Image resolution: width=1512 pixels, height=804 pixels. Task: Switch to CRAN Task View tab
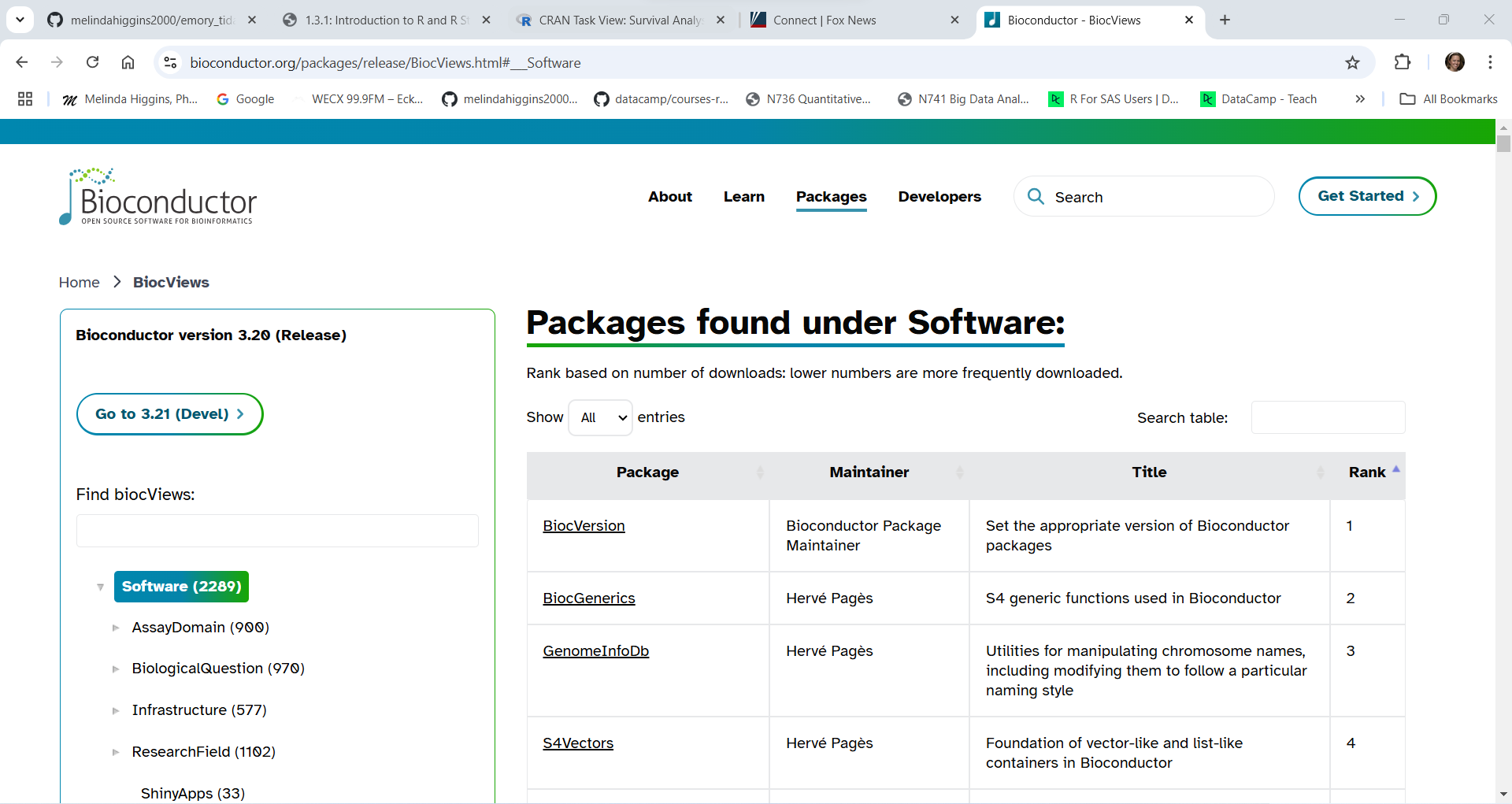click(x=619, y=20)
